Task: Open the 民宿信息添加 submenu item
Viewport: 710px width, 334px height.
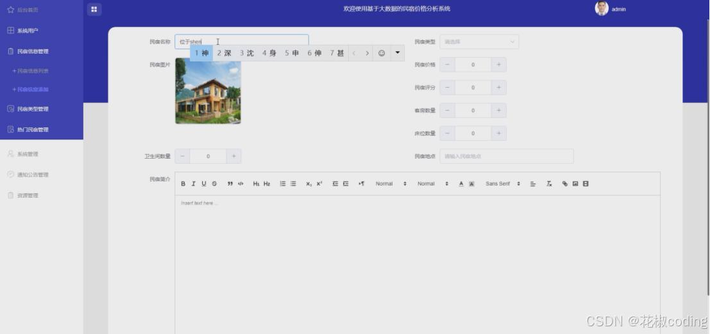Action: pos(30,90)
